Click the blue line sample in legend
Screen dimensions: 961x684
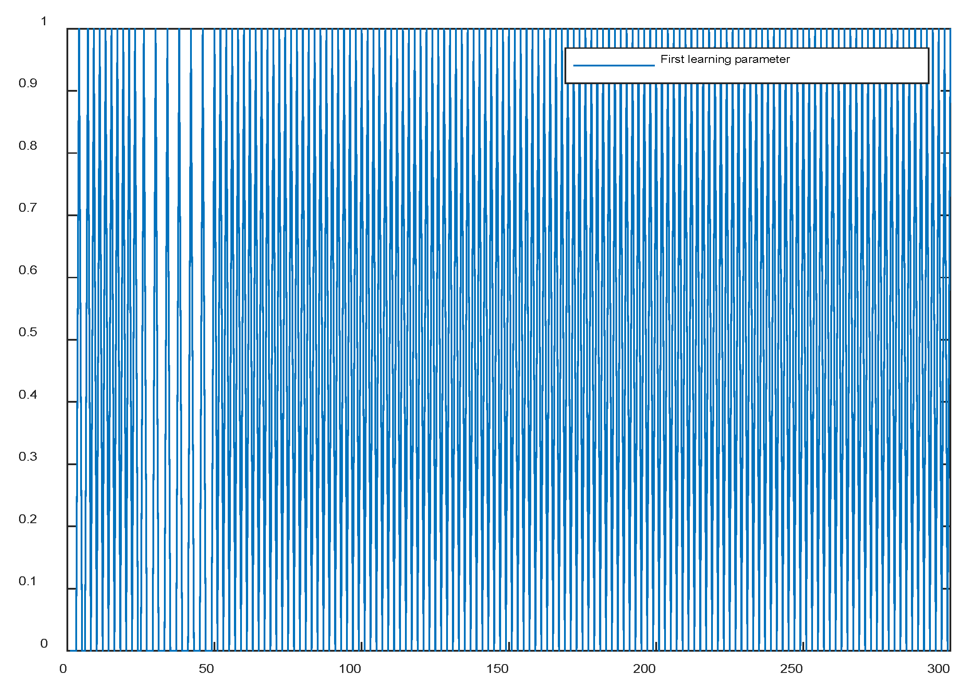click(614, 66)
